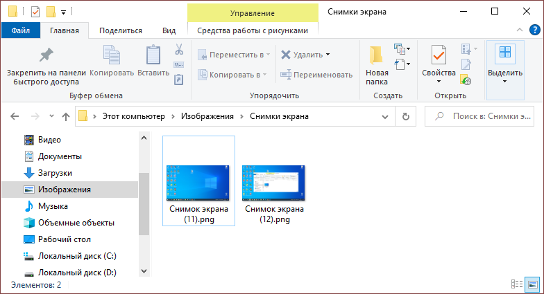Click navigation pane scroll up arrow
Screen dimensions: 544x294
pyautogui.click(x=144, y=138)
